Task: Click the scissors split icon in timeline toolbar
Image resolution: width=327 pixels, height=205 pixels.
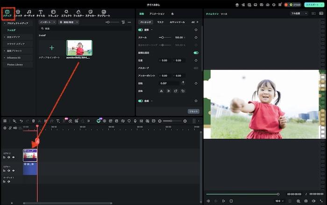Action: [x=40, y=121]
